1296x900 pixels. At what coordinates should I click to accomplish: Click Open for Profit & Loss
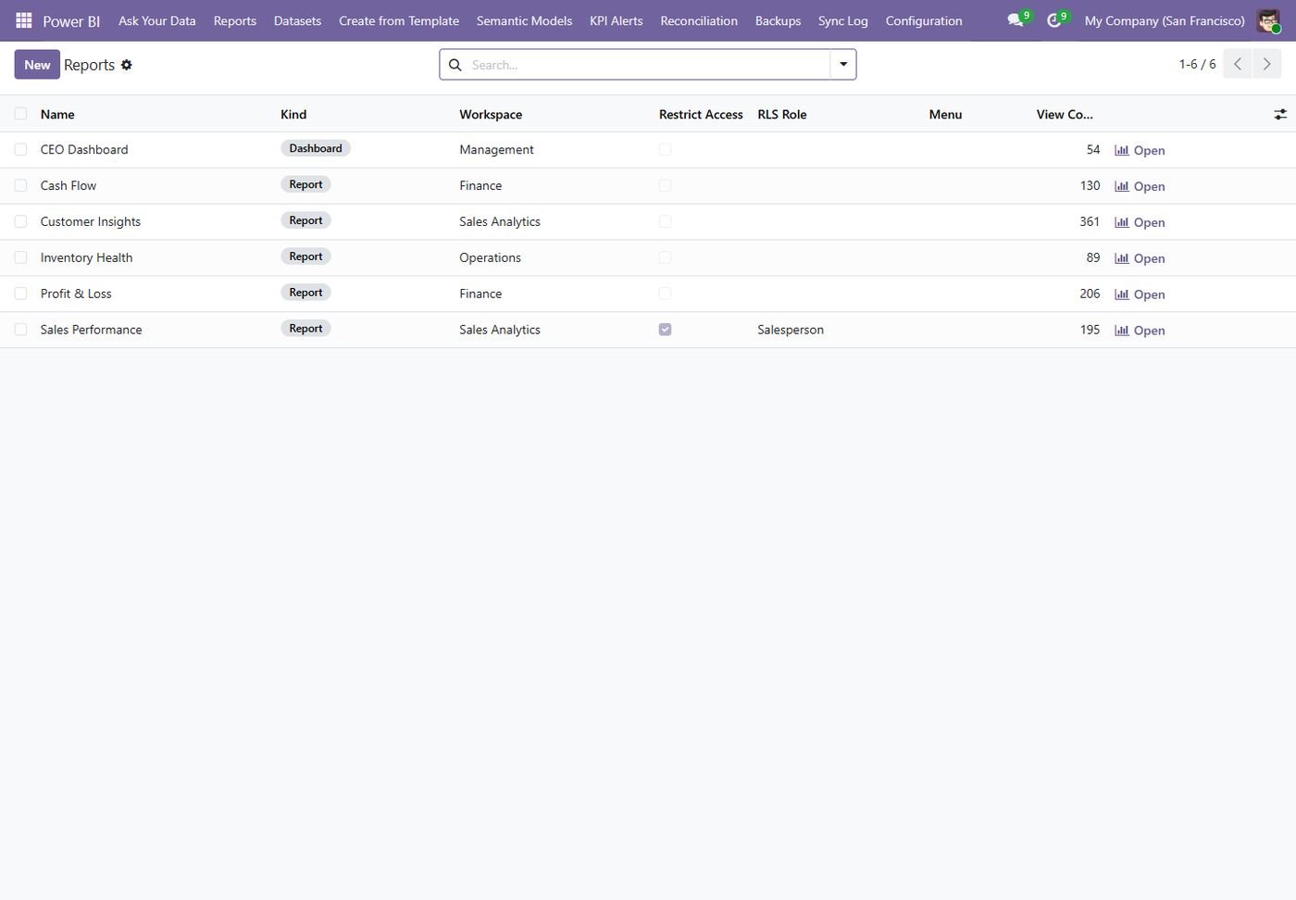coord(1140,294)
